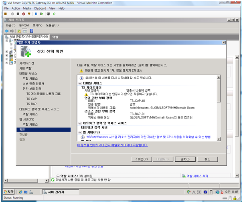Click the network status tray icon
Image resolution: width=243 pixels, height=203 pixels.
(x=217, y=192)
